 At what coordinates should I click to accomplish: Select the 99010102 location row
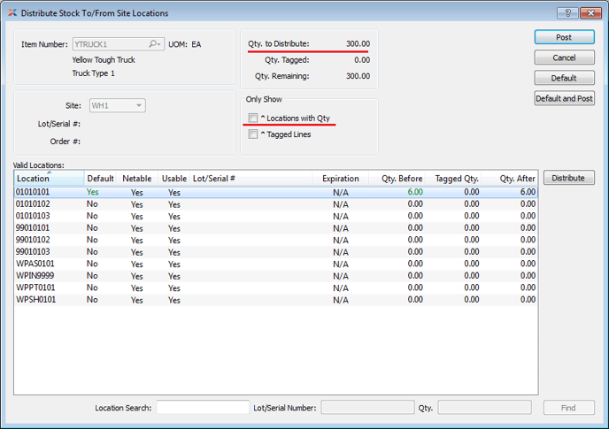pos(45,240)
